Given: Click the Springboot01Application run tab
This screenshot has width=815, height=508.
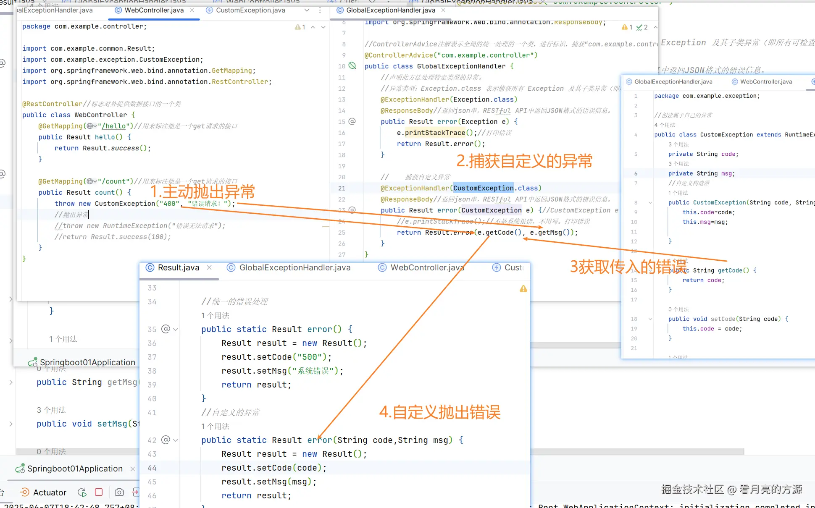Looking at the screenshot, I should point(75,469).
